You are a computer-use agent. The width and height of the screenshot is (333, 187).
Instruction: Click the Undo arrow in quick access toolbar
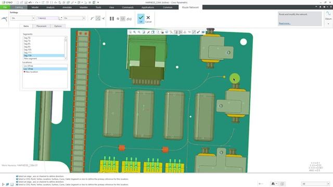(30, 2)
